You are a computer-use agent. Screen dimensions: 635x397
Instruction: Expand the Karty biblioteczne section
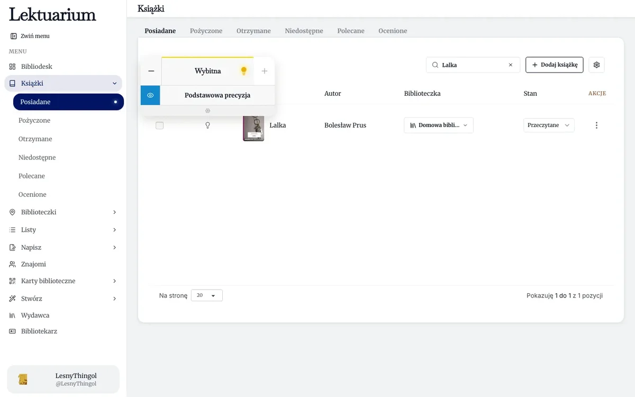pos(114,281)
